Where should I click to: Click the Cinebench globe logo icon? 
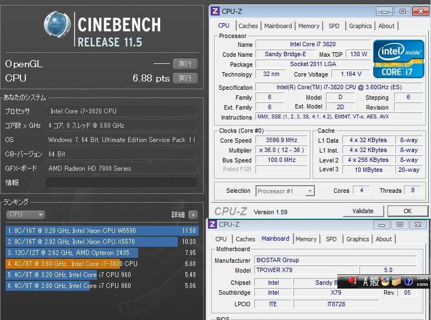coord(57,25)
